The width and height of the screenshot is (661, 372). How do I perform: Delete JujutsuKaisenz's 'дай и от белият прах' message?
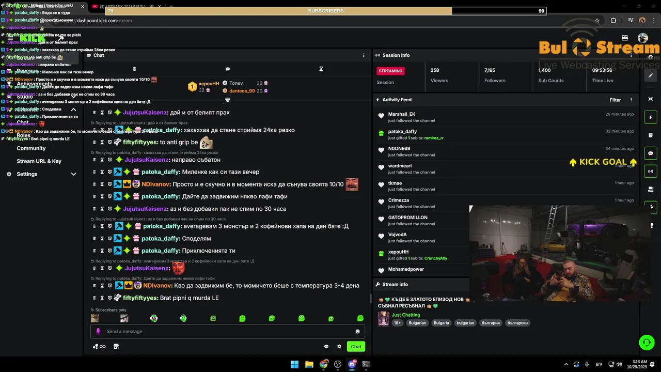(95, 113)
